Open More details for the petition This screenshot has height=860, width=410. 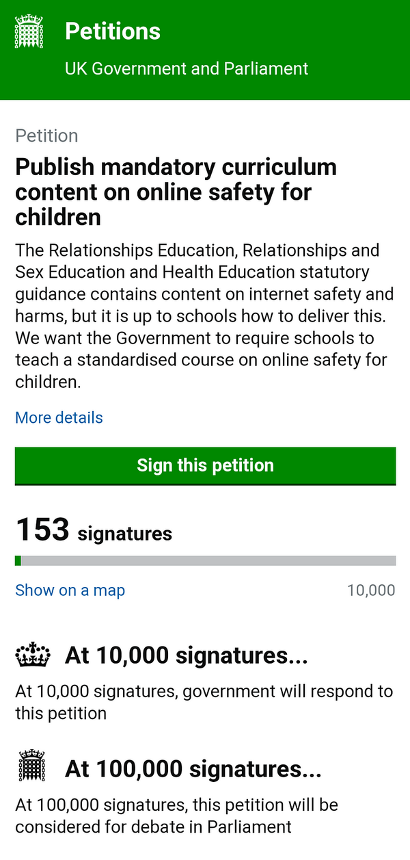click(x=59, y=417)
